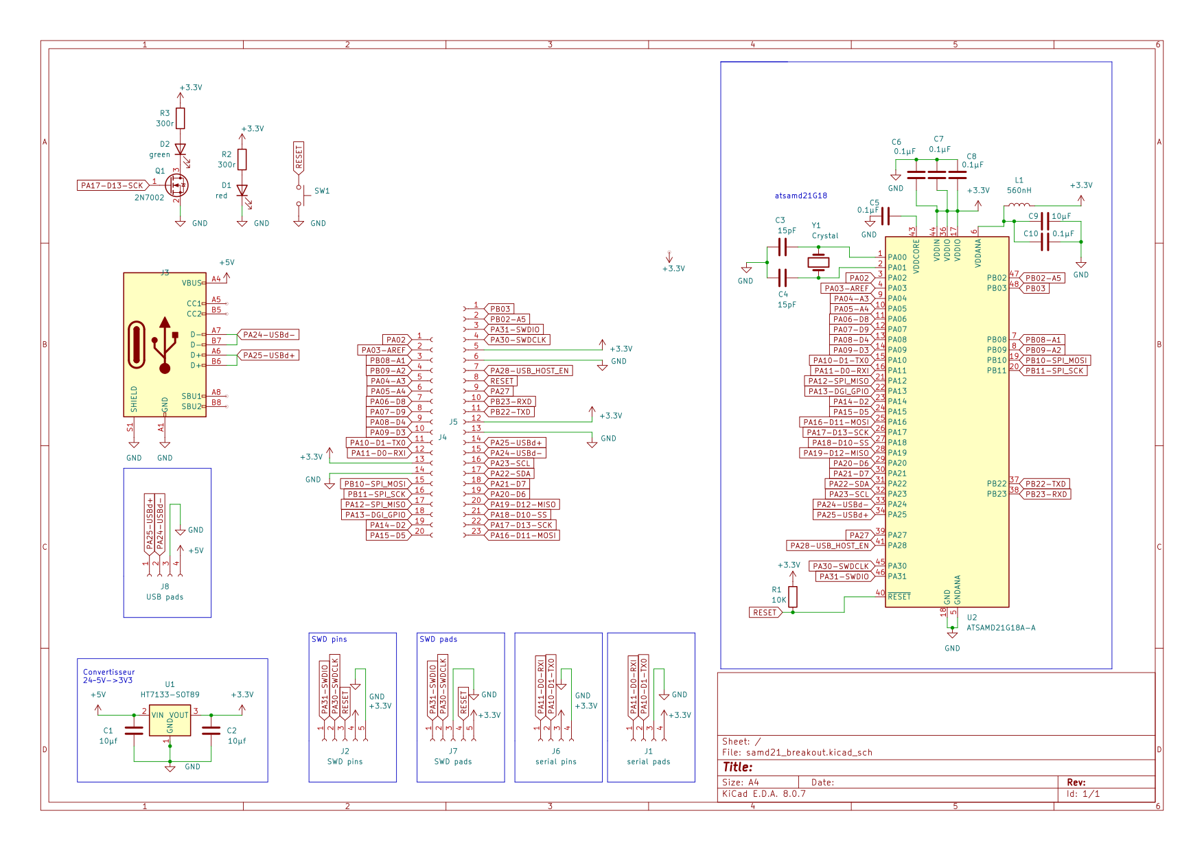Select the Y1 crystal symbol
1204x851 pixels.
click(x=818, y=262)
